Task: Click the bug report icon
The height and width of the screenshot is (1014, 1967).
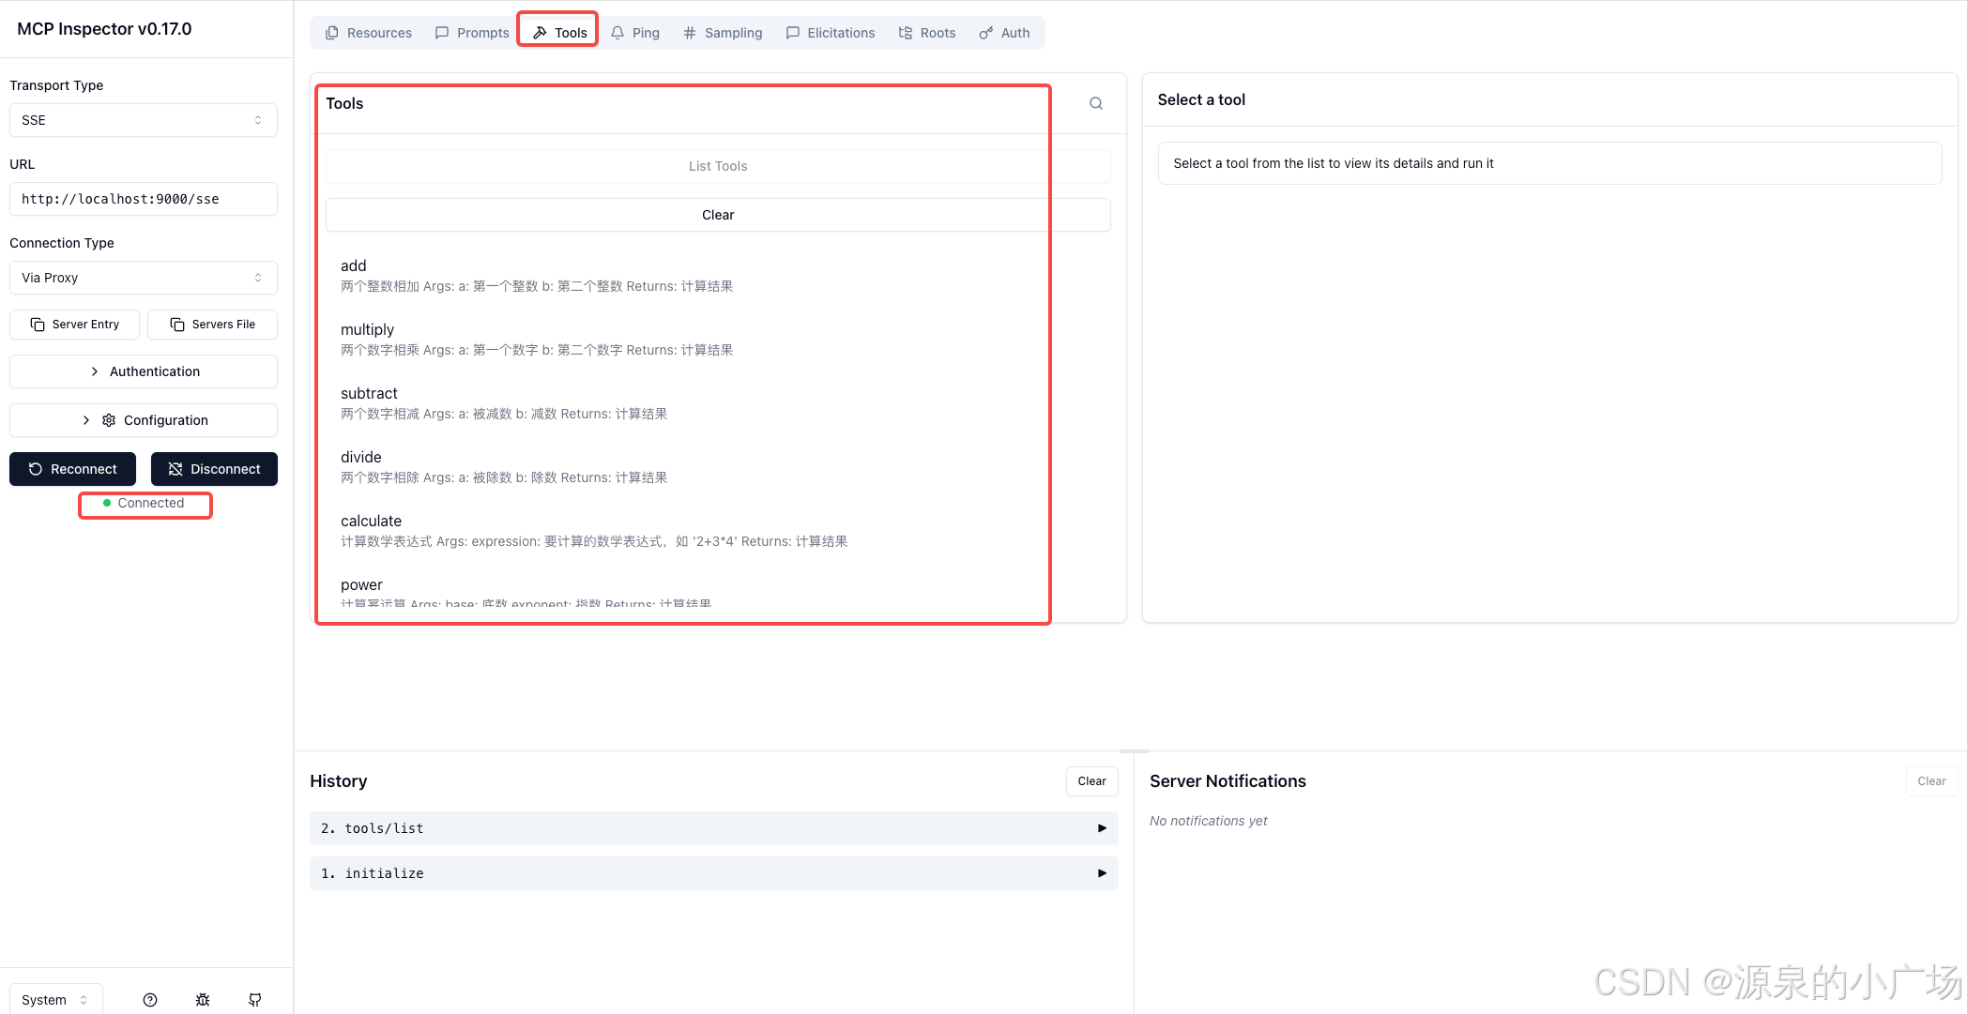Action: (203, 1000)
